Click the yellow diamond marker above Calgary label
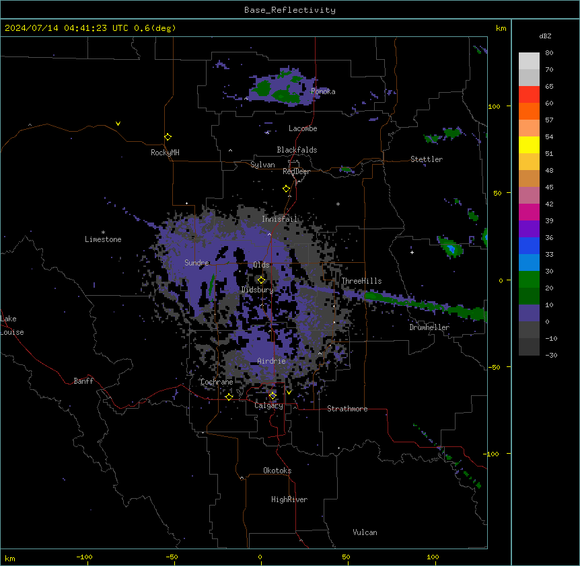 point(273,396)
